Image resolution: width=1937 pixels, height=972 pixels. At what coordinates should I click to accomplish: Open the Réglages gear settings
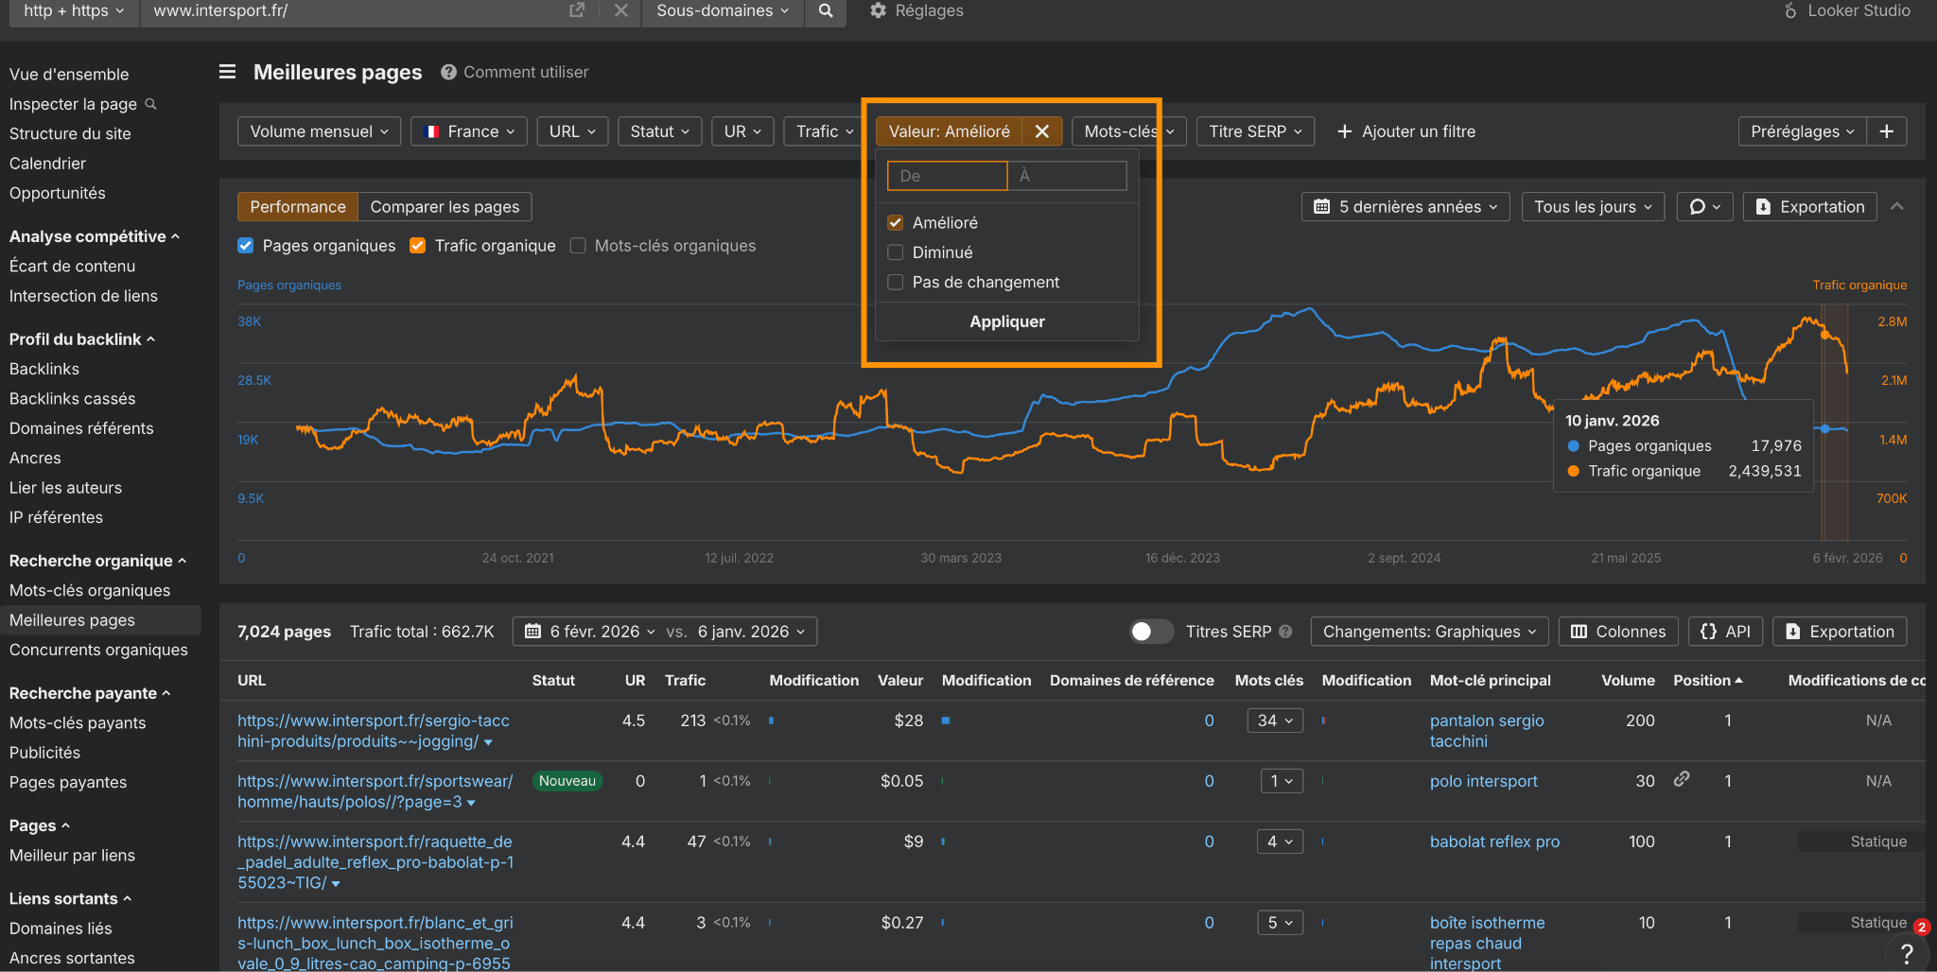click(916, 10)
